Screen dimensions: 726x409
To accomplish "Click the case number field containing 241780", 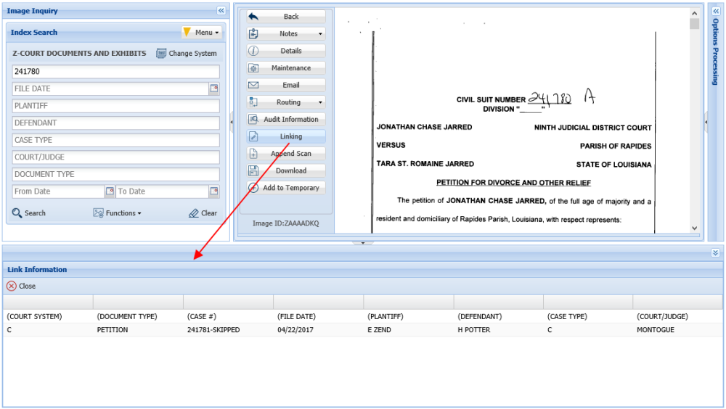I will [115, 71].
